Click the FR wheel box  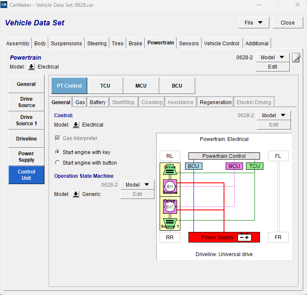(278, 237)
